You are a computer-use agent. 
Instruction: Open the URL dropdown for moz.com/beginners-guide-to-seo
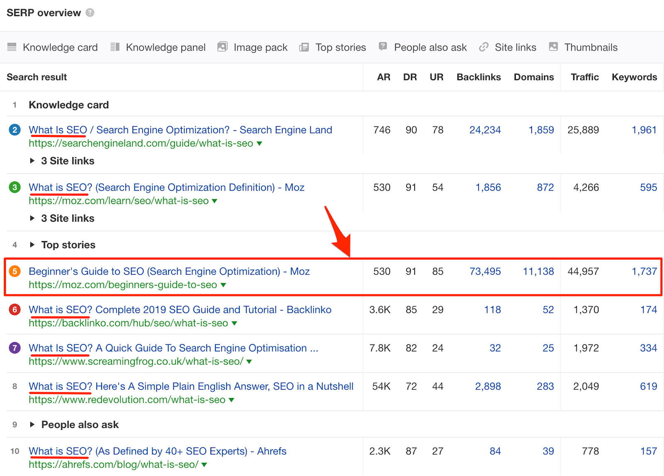[223, 285]
